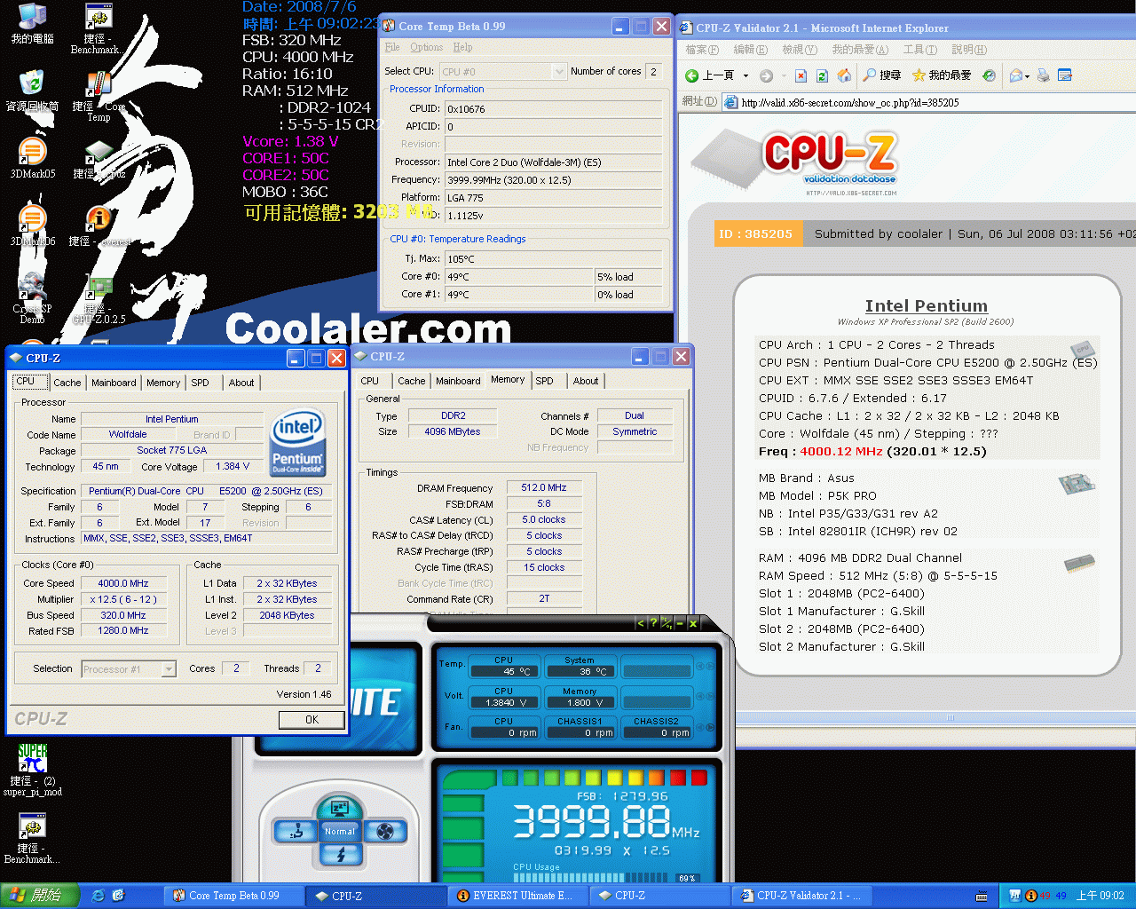Go to the Internet Explorer home page
The height and width of the screenshot is (909, 1136).
[845, 75]
